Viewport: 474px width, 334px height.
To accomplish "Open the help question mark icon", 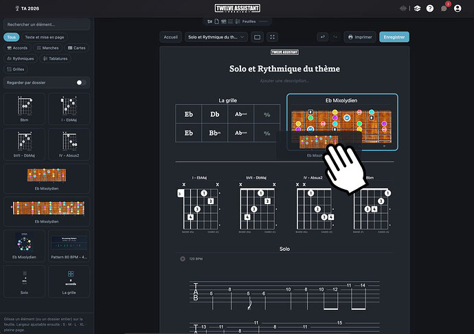I will coord(430,8).
